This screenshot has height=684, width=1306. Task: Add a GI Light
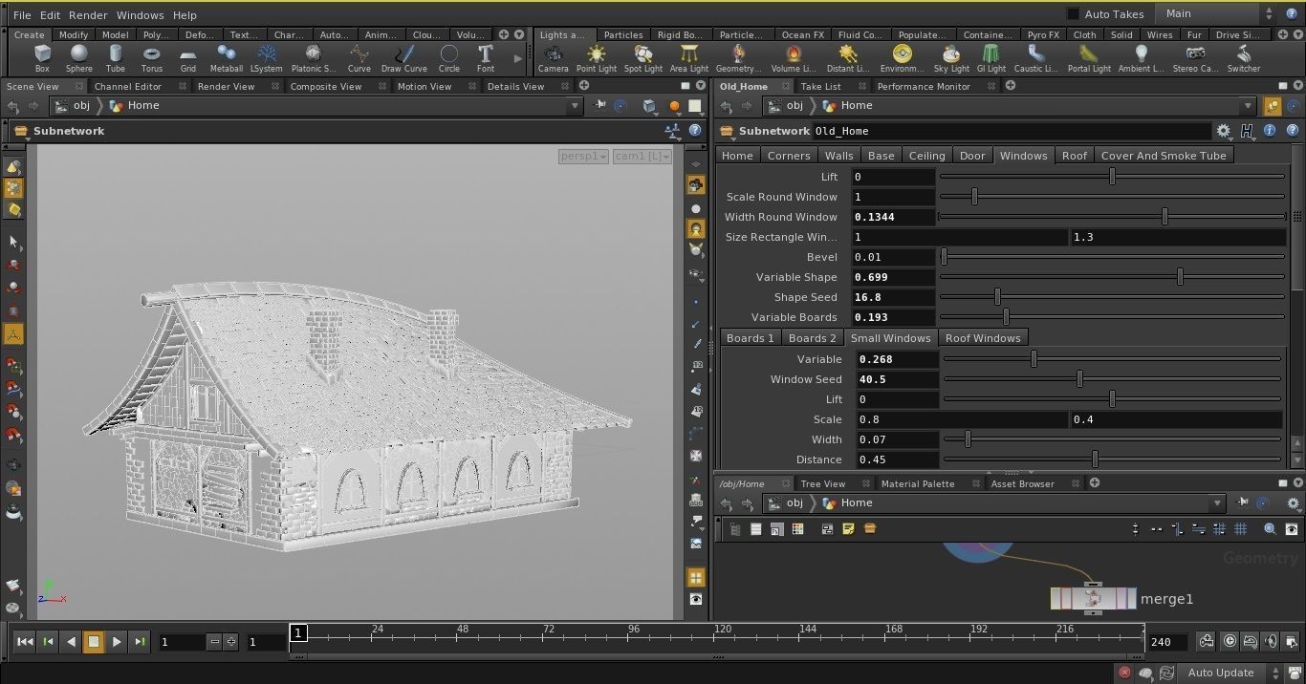tap(991, 58)
